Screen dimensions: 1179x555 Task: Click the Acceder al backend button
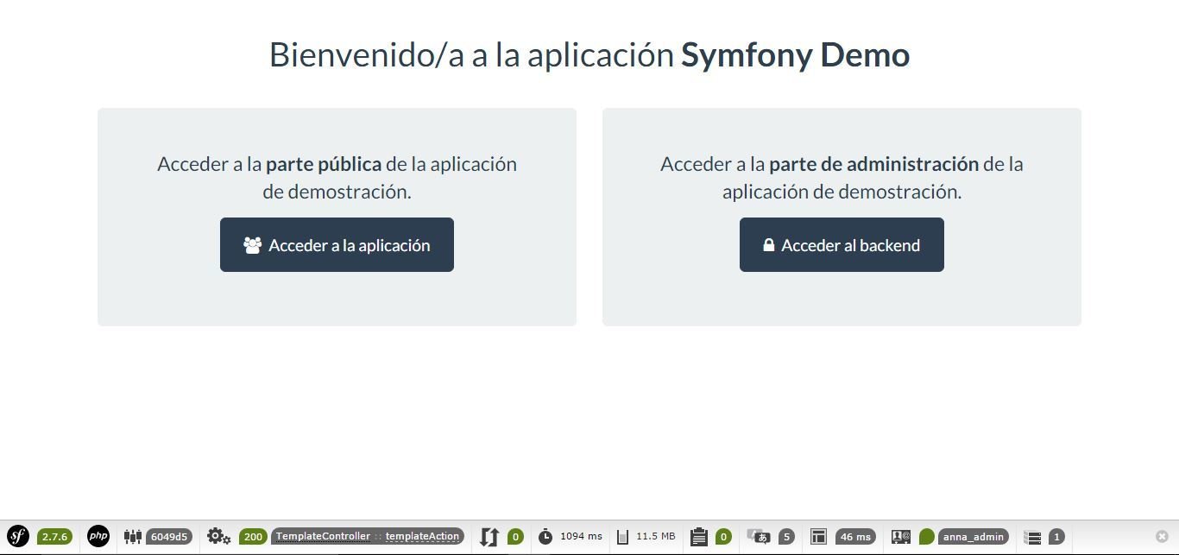click(x=842, y=244)
